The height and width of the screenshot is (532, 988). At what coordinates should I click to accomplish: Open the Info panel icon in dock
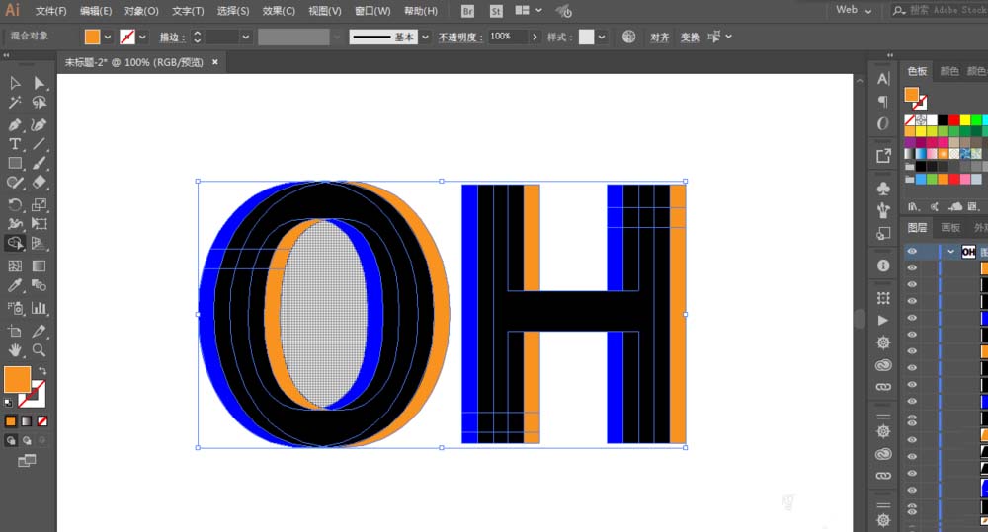click(883, 266)
